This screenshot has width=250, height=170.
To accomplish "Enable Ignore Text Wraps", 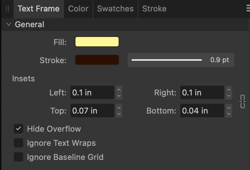I will pos(19,143).
